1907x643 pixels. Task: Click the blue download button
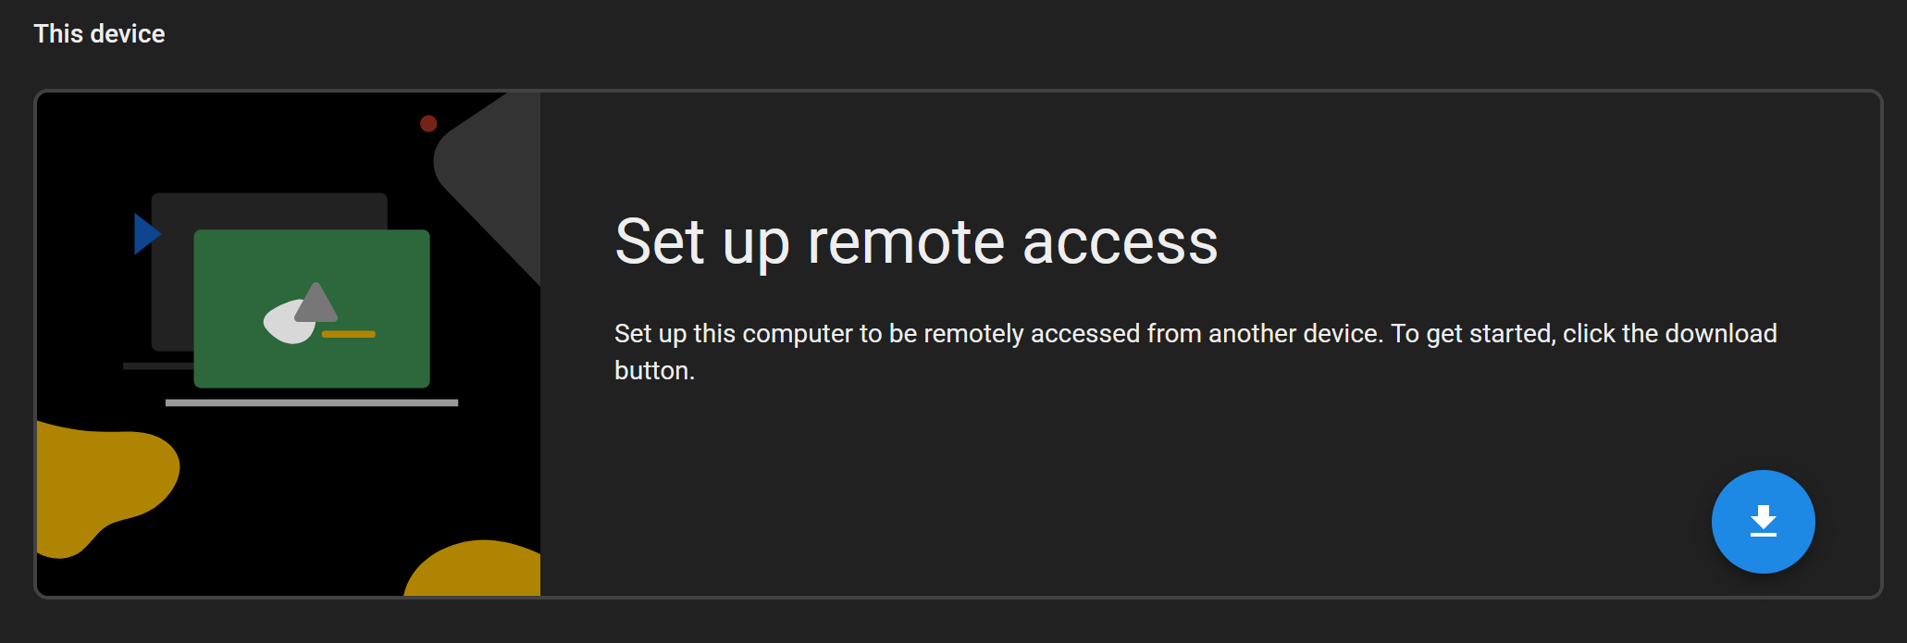(1763, 522)
